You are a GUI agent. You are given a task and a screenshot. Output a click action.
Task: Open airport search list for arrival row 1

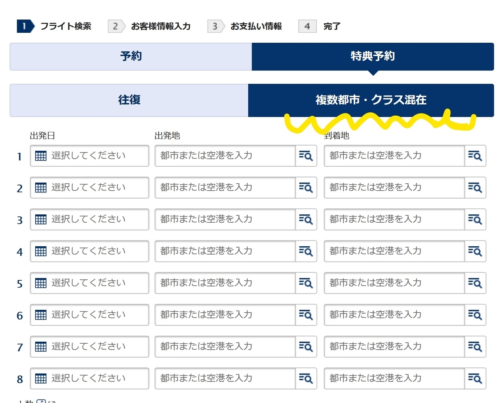[475, 155]
